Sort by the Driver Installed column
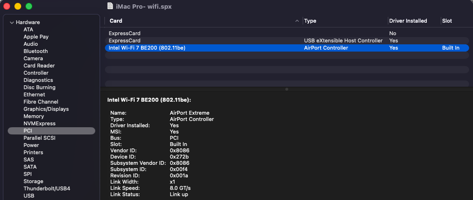This screenshot has height=200, width=473. (x=408, y=21)
